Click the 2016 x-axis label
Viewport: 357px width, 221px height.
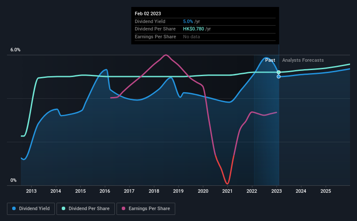(105, 191)
